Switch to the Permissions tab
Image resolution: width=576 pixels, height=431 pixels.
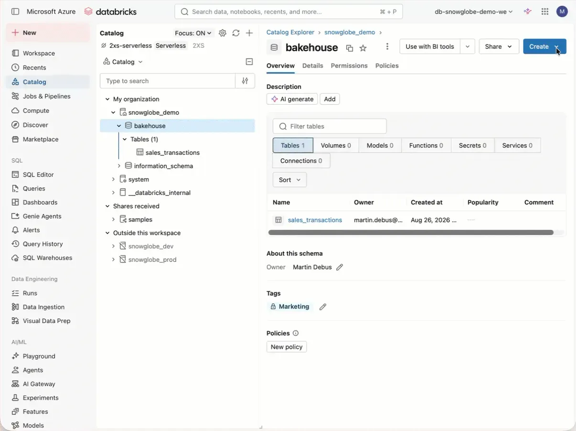click(349, 65)
